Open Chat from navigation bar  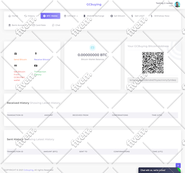coord(56,25)
